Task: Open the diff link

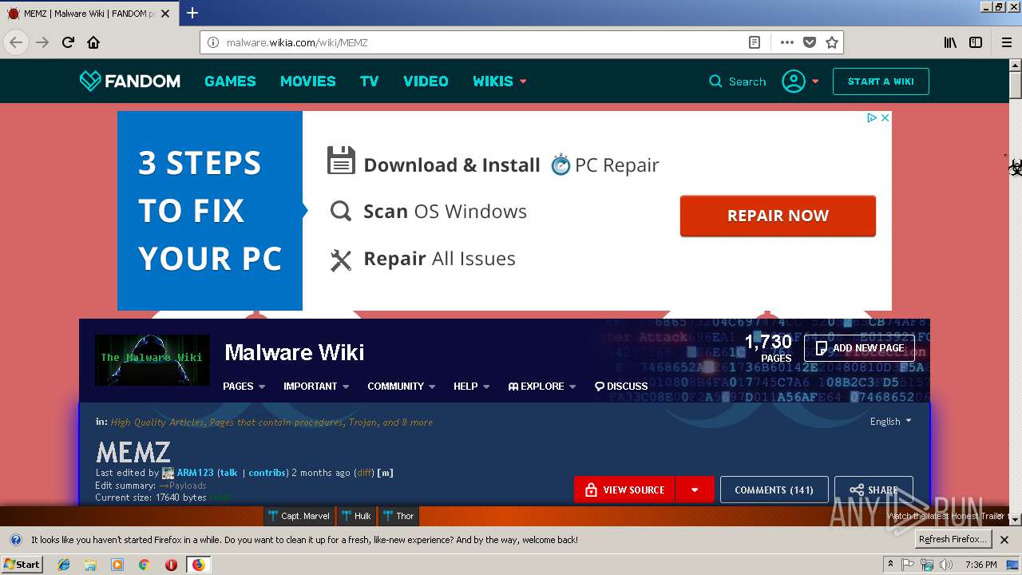Action: tap(364, 473)
